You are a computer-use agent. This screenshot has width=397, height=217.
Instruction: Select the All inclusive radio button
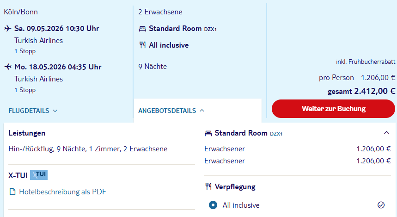point(213,205)
